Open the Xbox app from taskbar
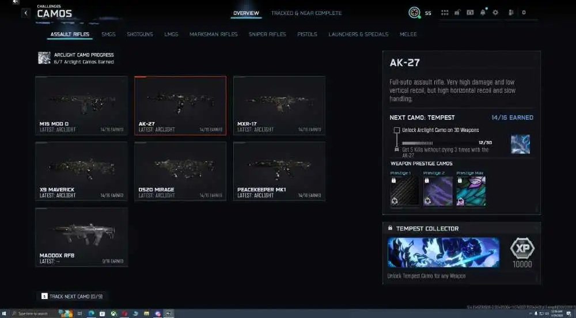The height and width of the screenshot is (318, 576). click(113, 313)
